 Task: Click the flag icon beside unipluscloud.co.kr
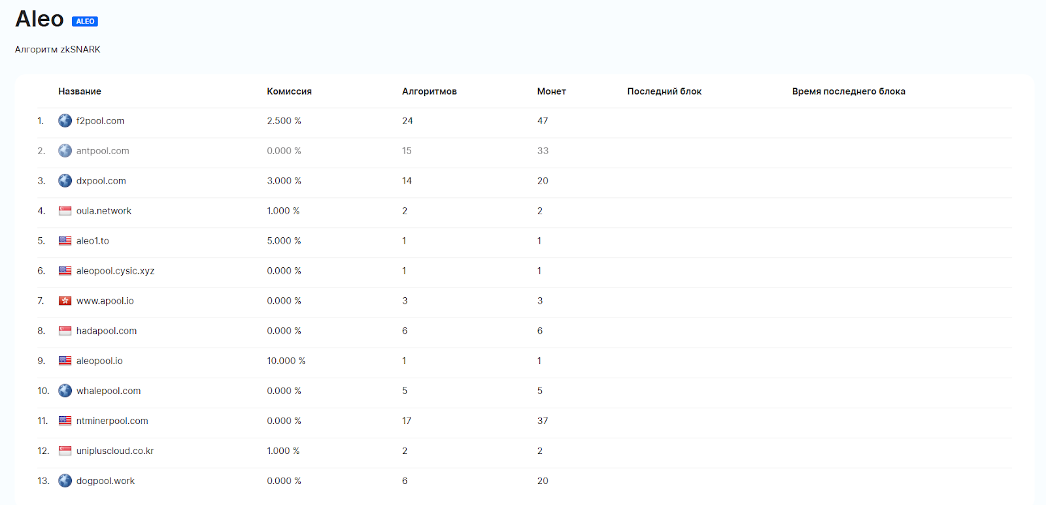65,451
